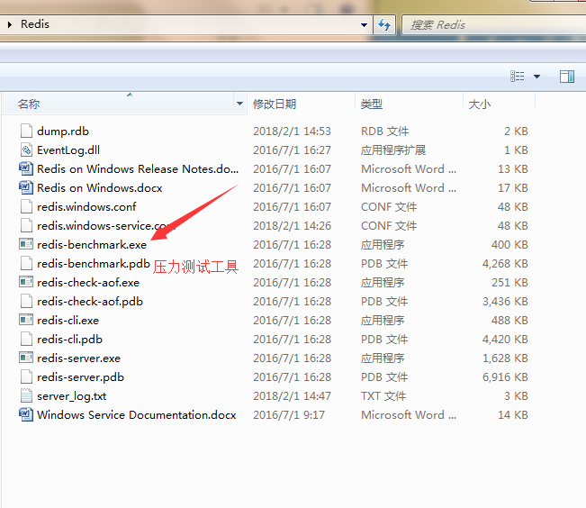Click the 2018/2/1 14:47 date cell
Image resolution: width=586 pixels, height=508 pixels.
coord(292,396)
